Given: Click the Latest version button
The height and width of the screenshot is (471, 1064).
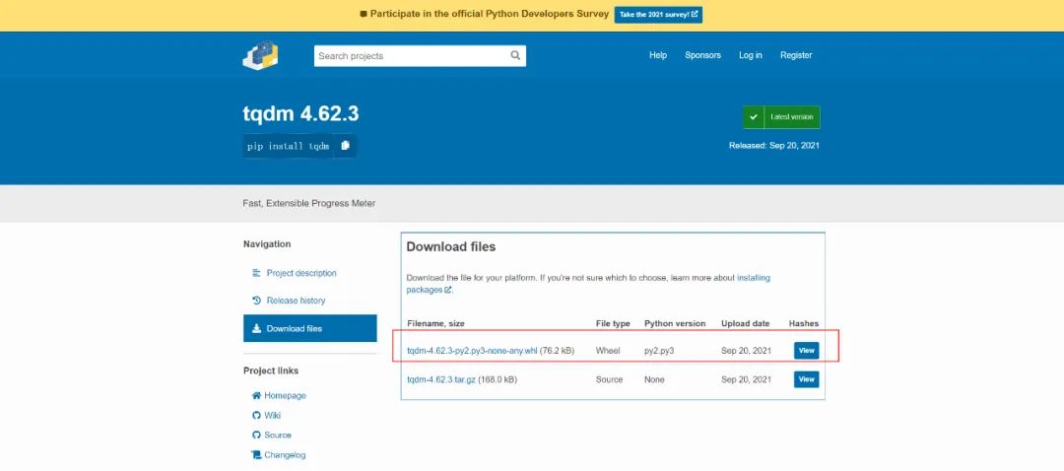Looking at the screenshot, I should (781, 116).
